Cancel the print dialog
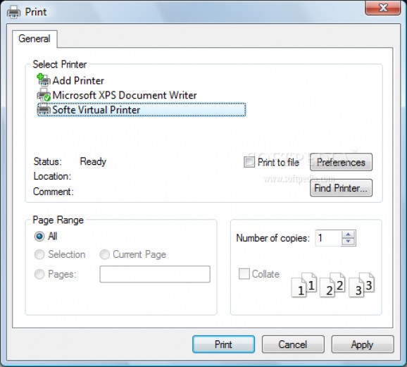The image size is (407, 367). [293, 344]
